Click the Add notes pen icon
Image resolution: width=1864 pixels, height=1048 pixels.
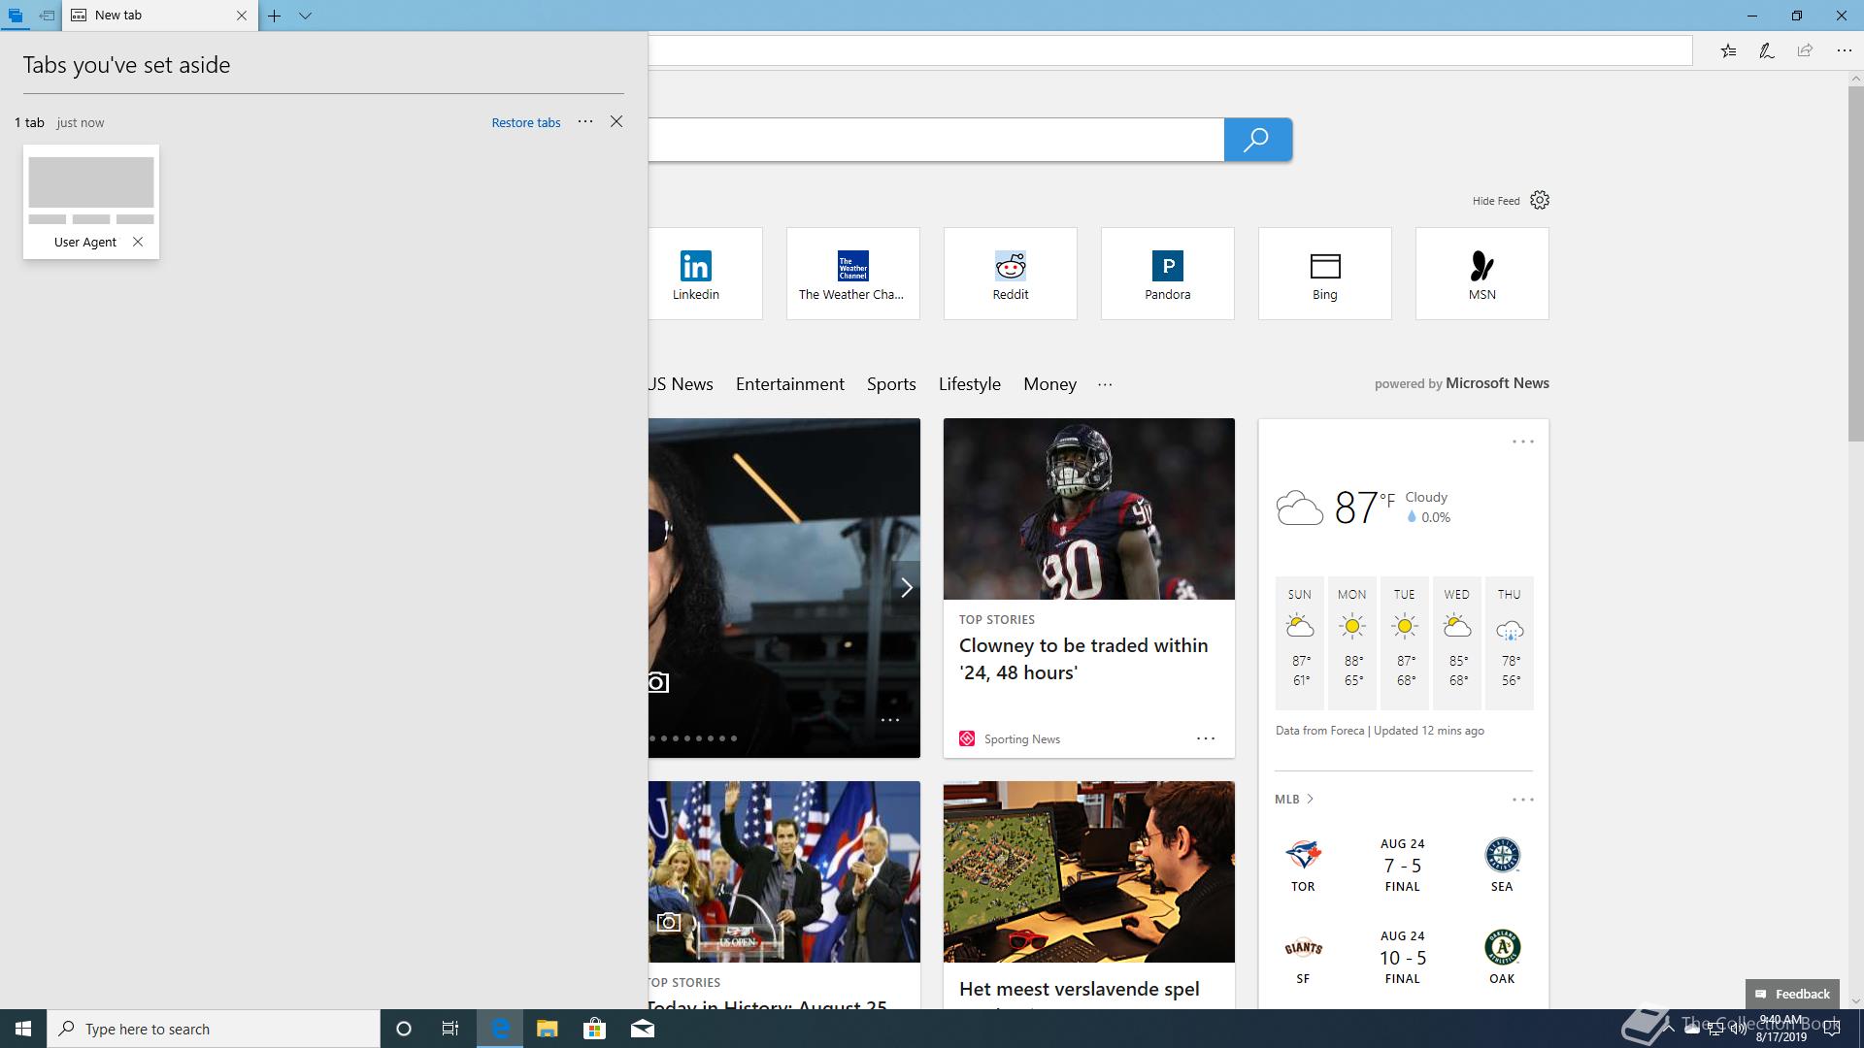pyautogui.click(x=1767, y=50)
